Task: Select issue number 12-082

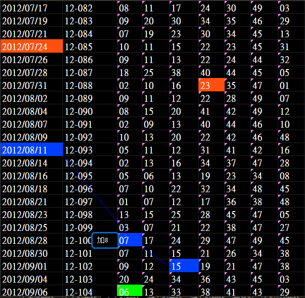Action: coord(79,8)
